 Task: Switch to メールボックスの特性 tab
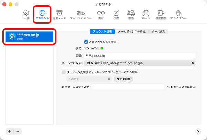[131, 32]
